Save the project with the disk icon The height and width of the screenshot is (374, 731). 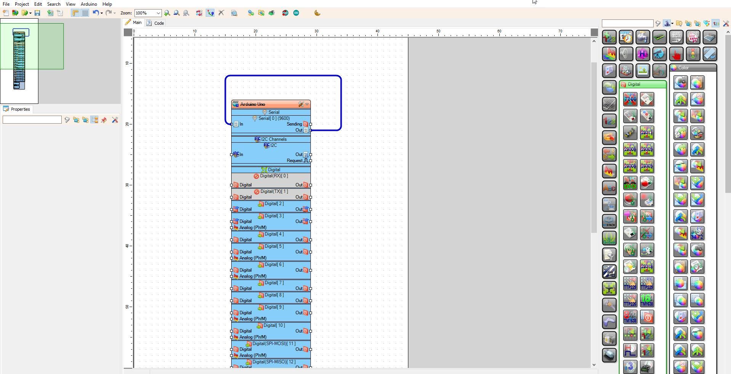pos(37,13)
